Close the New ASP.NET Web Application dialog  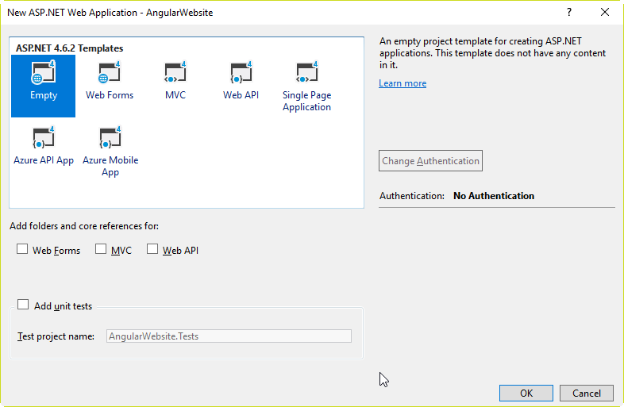(x=605, y=13)
